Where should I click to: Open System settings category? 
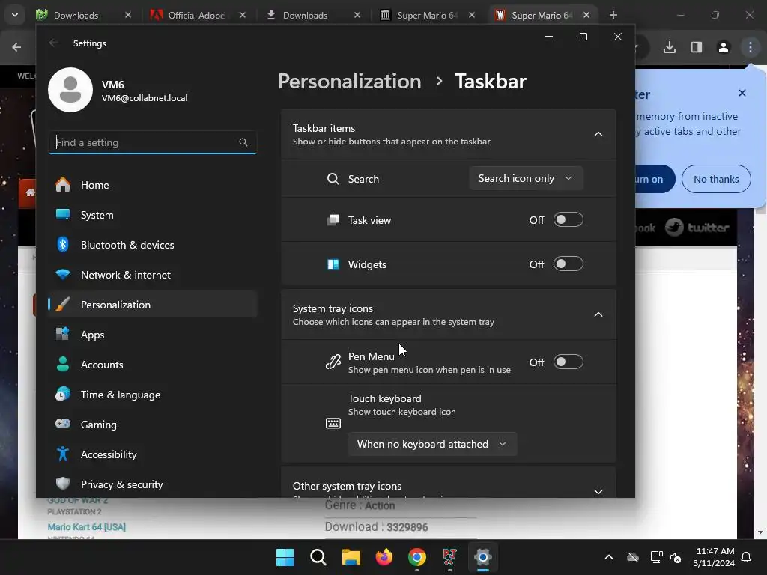click(152, 215)
